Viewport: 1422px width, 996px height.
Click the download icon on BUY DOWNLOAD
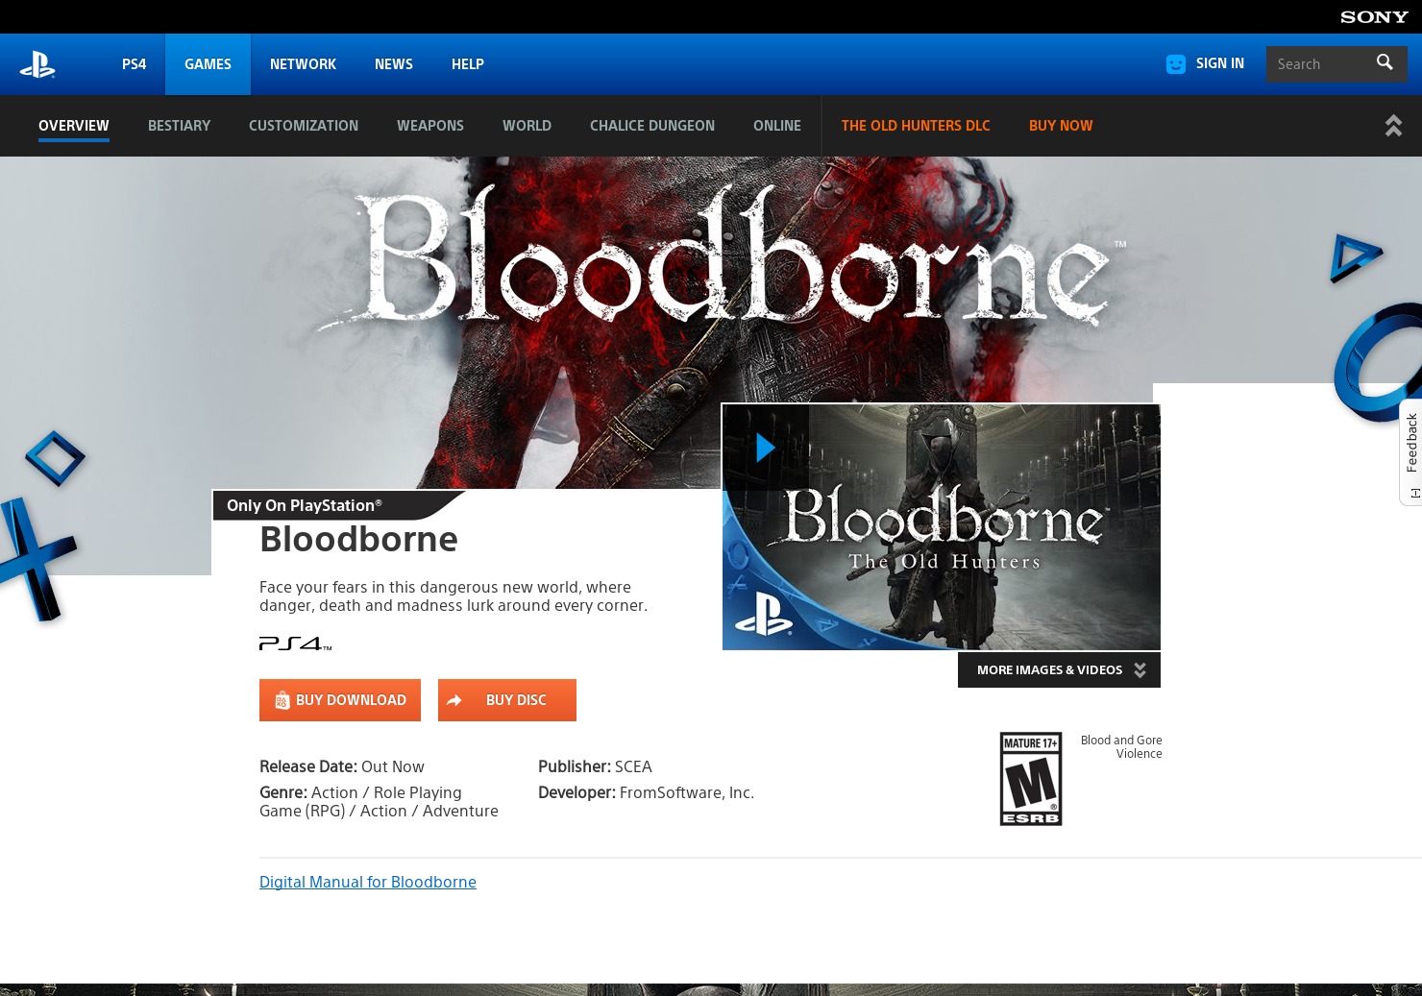[282, 700]
